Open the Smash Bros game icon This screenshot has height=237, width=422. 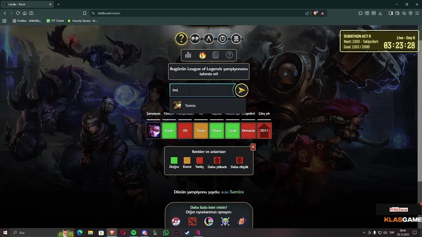[x=209, y=222]
